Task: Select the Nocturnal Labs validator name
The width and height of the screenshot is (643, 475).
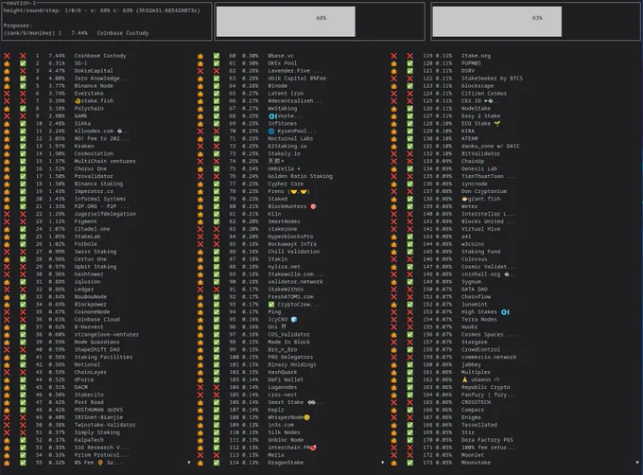Action: (290, 139)
